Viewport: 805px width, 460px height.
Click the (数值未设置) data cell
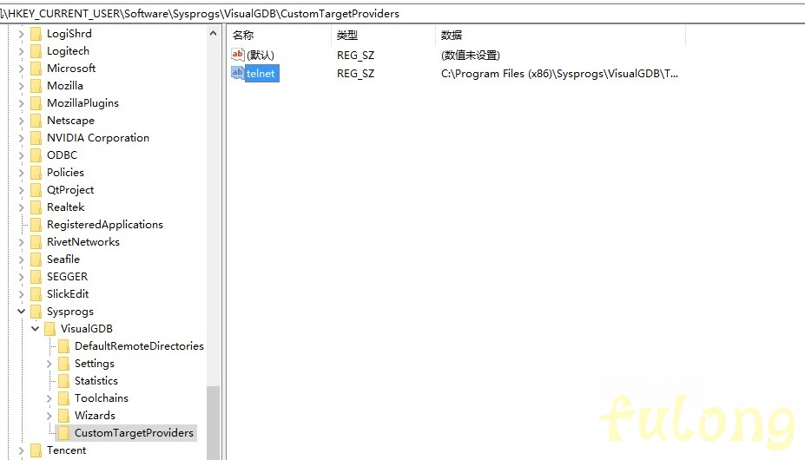tap(471, 55)
